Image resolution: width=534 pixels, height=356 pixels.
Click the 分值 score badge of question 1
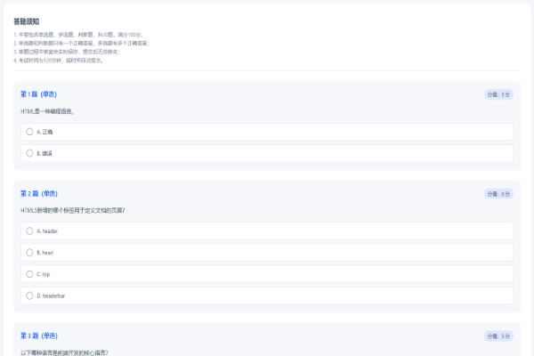[x=498, y=94]
